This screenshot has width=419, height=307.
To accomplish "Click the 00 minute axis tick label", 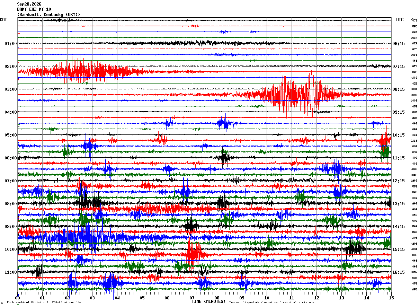I will tap(18, 298).
